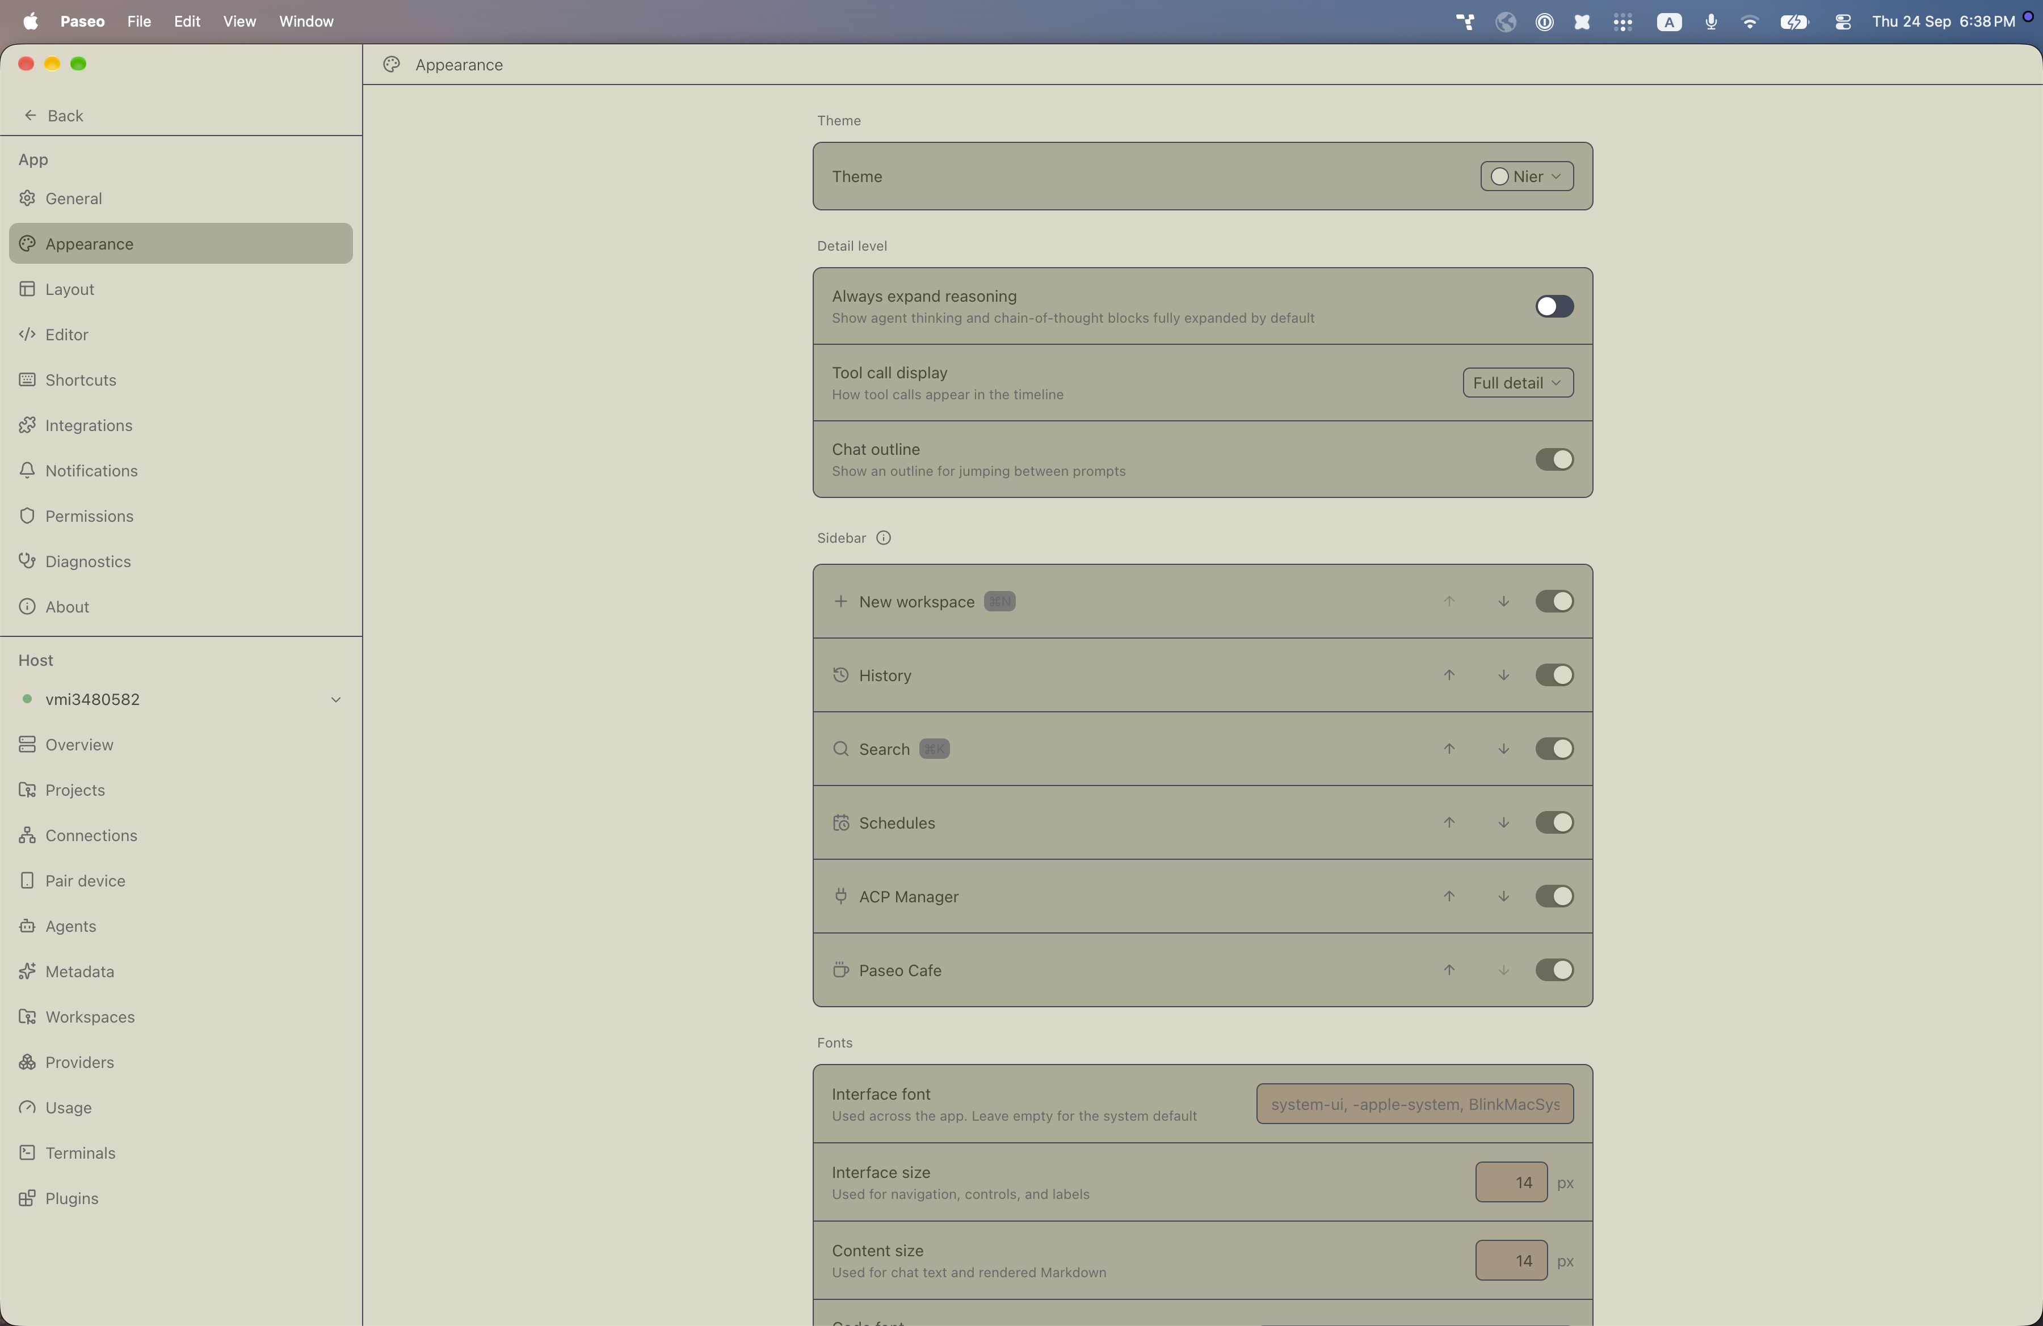Disable the Chat outline toggle
The image size is (2043, 1326).
[x=1554, y=460]
